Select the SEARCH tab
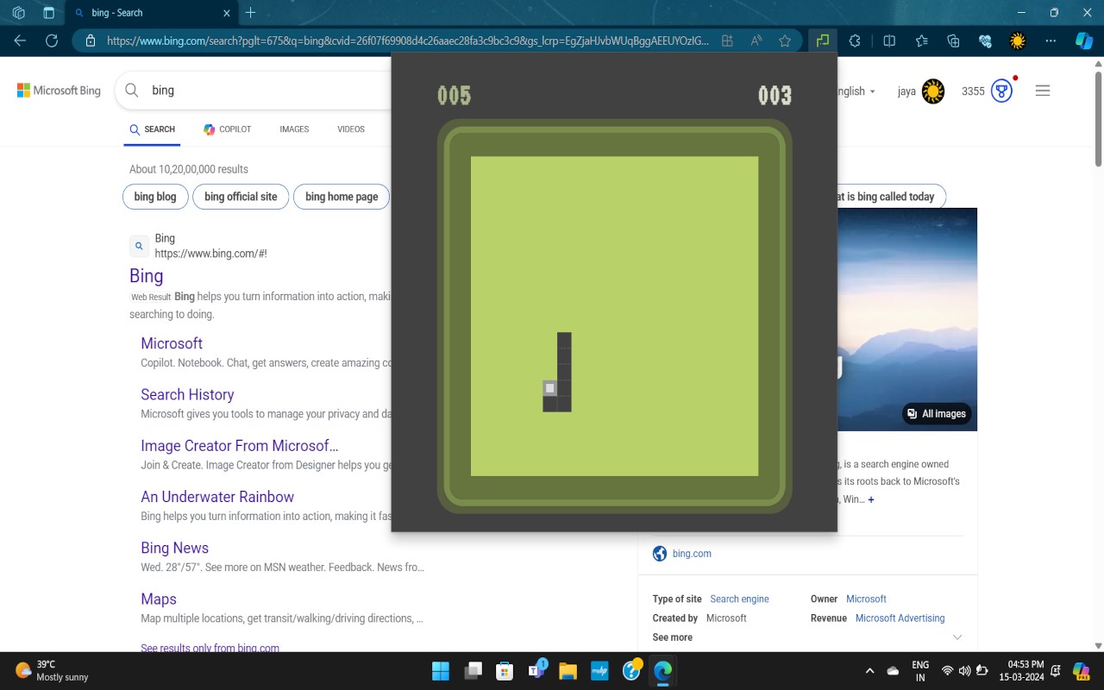The image size is (1104, 690). 153,129
